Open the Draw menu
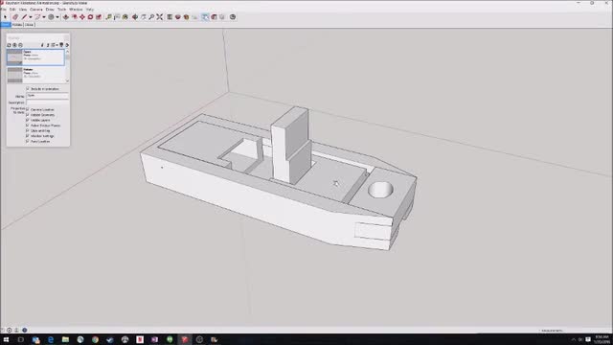This screenshot has width=613, height=345. tap(50, 9)
